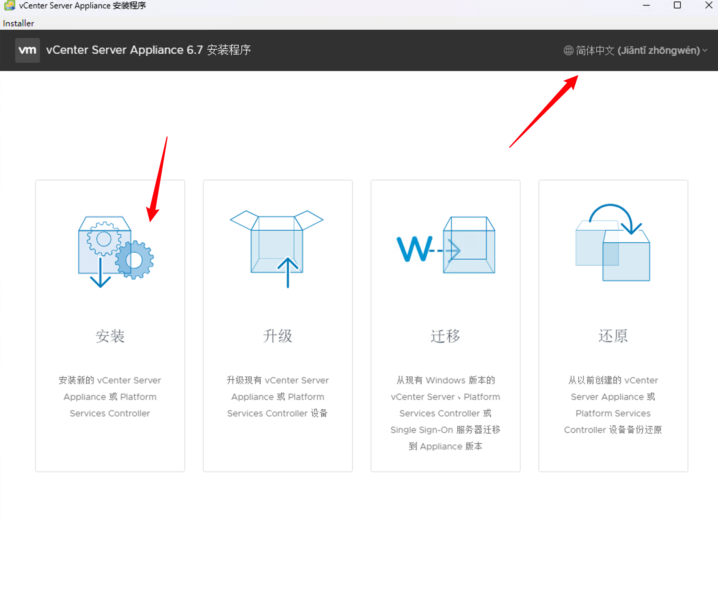Select the 安装 card title
This screenshot has width=718, height=614.
110,336
